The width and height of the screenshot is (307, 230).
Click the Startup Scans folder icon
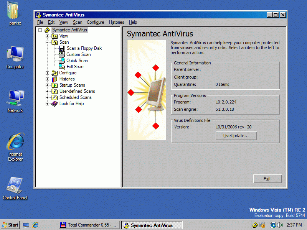54,85
